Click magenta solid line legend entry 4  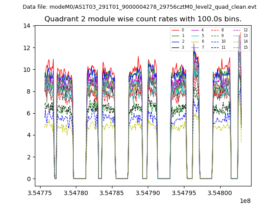tap(199, 30)
